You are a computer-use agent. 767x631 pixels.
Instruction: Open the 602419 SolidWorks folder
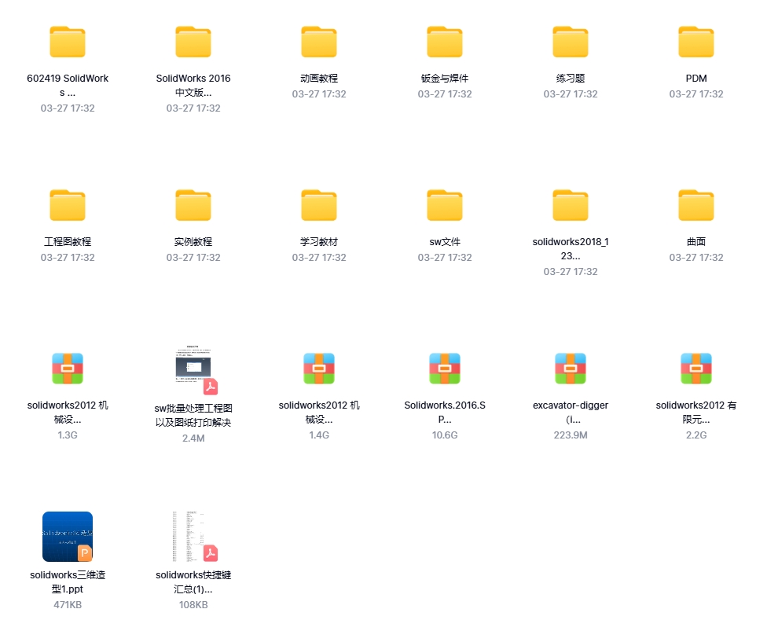[x=67, y=42]
